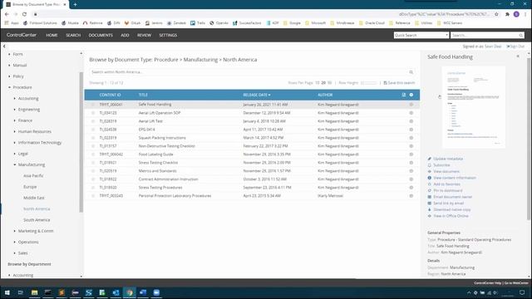Click the Aerial Lift Operation SOP title link
The image size is (532, 299).
coord(160,113)
